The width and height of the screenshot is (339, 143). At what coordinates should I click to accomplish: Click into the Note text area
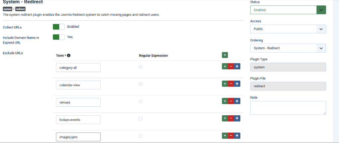pyautogui.click(x=288, y=108)
